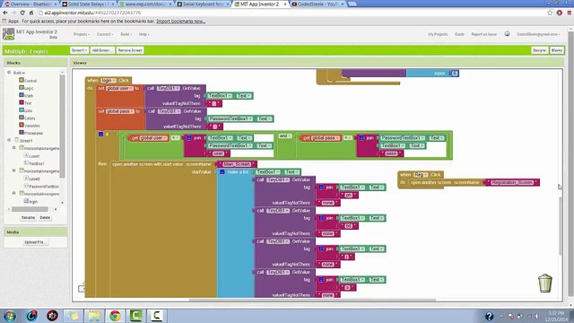
Task: Open the Chrome menu icon
Action: (570, 13)
